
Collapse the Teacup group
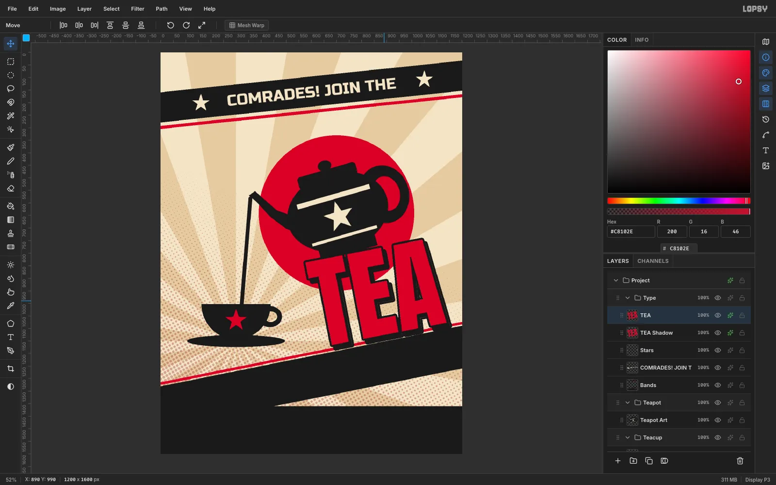point(628,437)
